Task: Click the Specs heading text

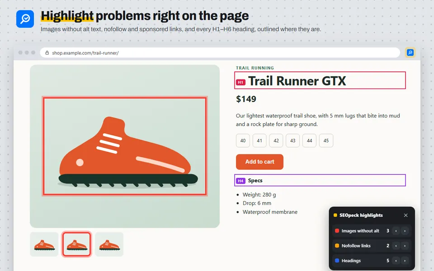Action: click(x=255, y=181)
